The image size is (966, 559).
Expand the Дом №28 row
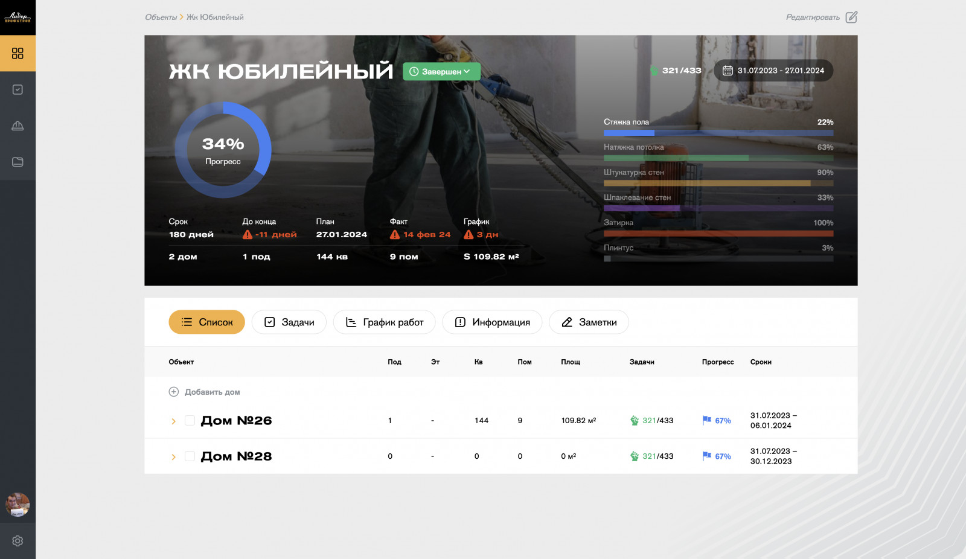point(173,457)
